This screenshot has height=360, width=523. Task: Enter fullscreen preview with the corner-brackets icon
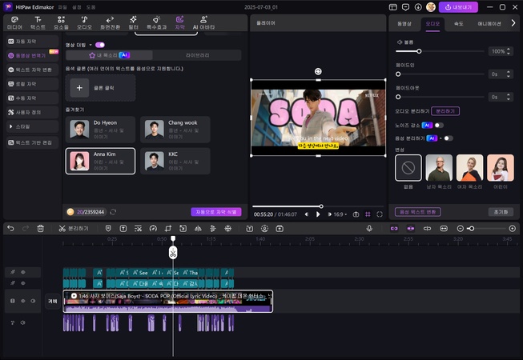380,214
